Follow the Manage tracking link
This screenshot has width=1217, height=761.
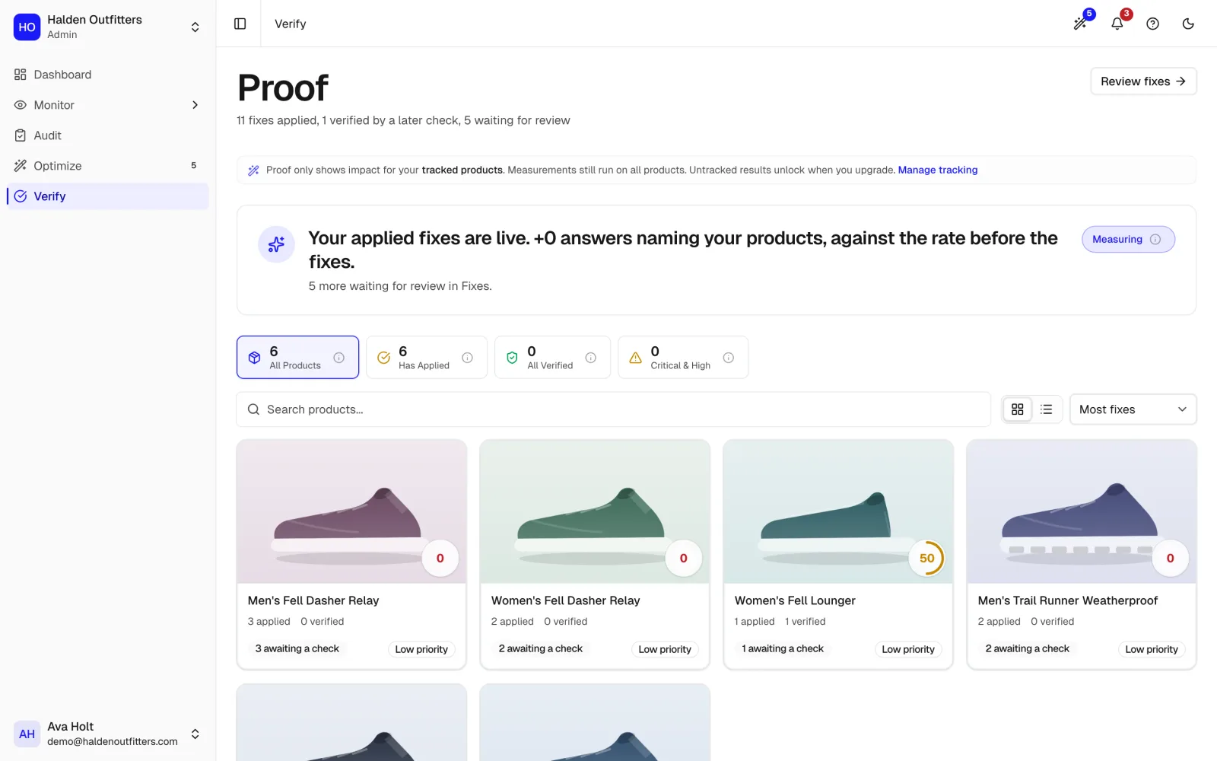938,170
